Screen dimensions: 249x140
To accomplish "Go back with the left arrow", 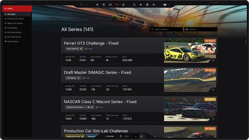I will tap(81, 5).
